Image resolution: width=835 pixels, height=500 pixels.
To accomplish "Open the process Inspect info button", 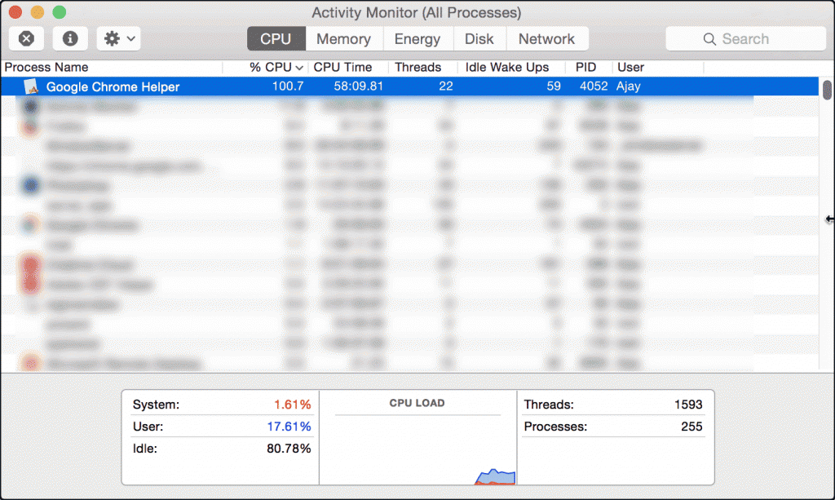I will point(71,38).
